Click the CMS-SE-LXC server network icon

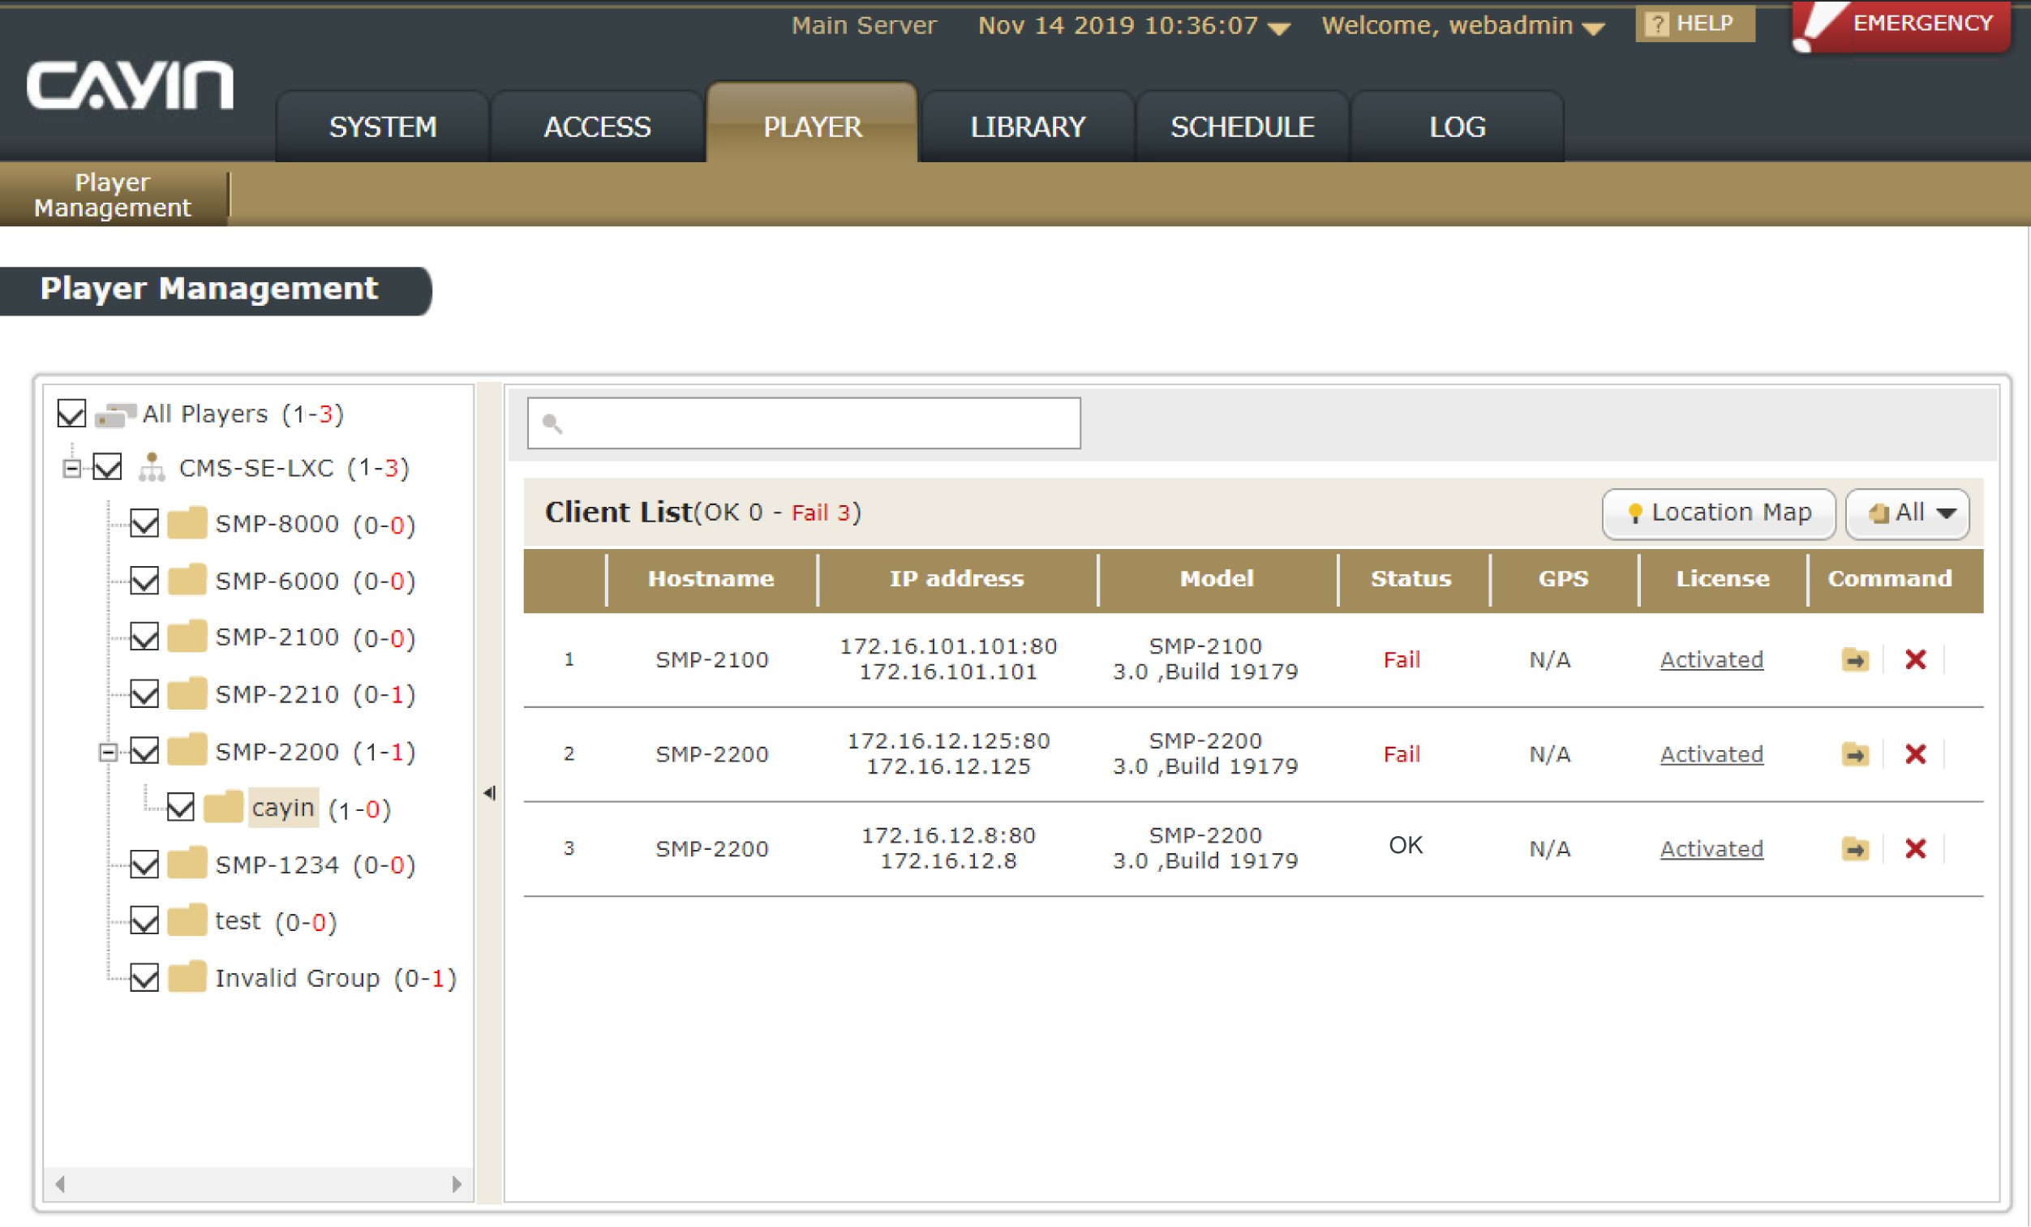[x=151, y=467]
